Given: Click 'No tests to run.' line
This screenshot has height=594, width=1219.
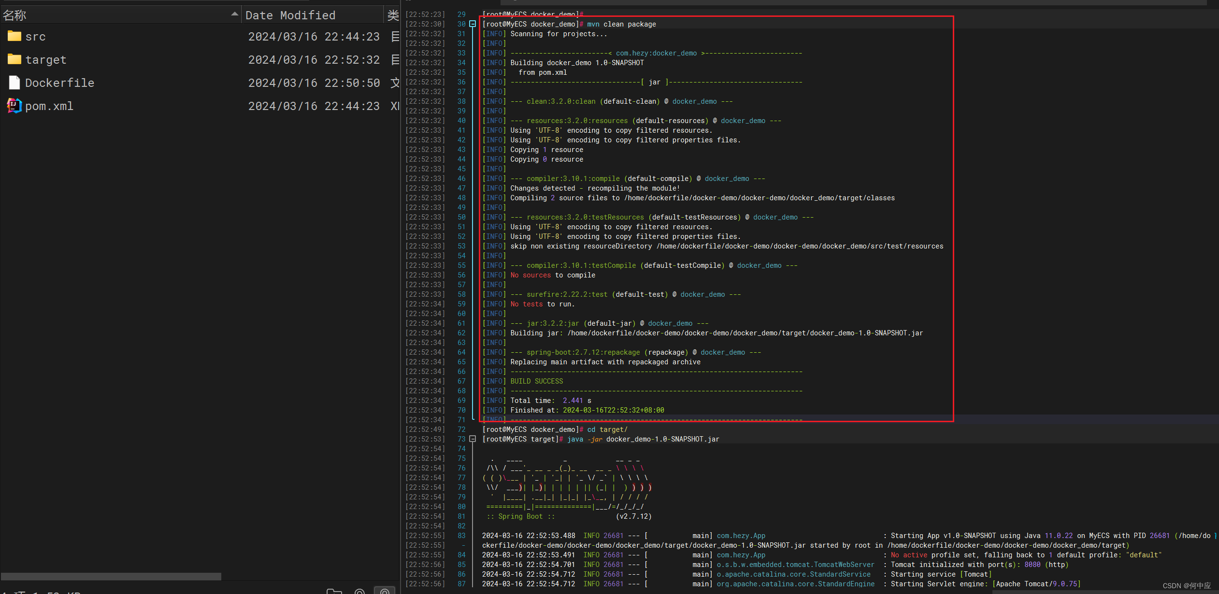Looking at the screenshot, I should tap(543, 304).
